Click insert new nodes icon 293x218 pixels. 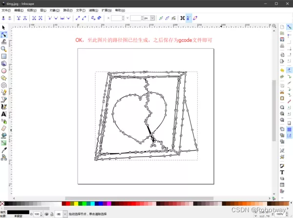pos(3,18)
